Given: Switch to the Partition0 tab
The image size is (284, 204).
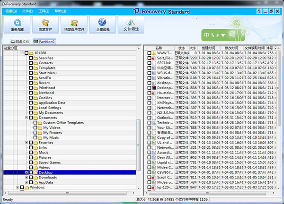Looking at the screenshot, I should 45,42.
